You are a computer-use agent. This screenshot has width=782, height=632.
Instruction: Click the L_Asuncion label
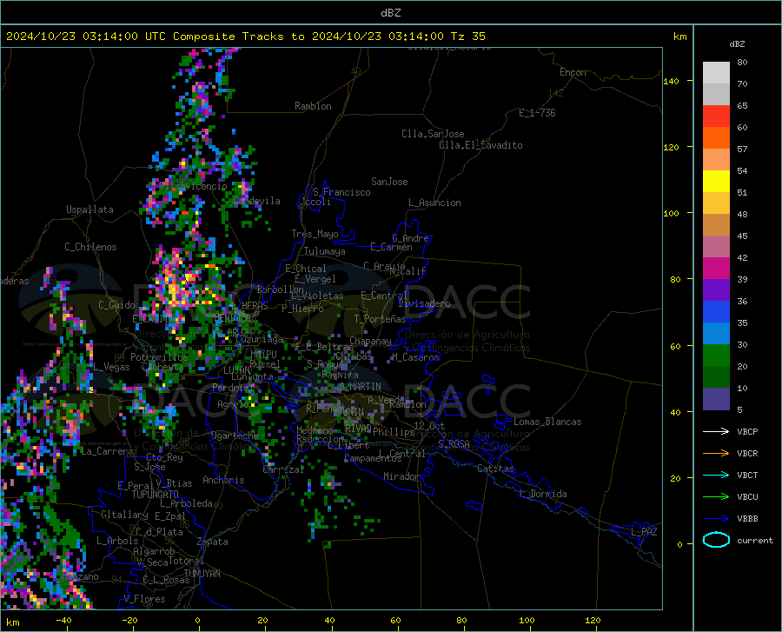pyautogui.click(x=434, y=203)
